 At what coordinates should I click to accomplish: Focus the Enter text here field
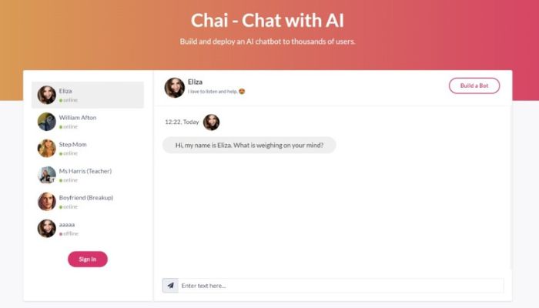coord(341,286)
